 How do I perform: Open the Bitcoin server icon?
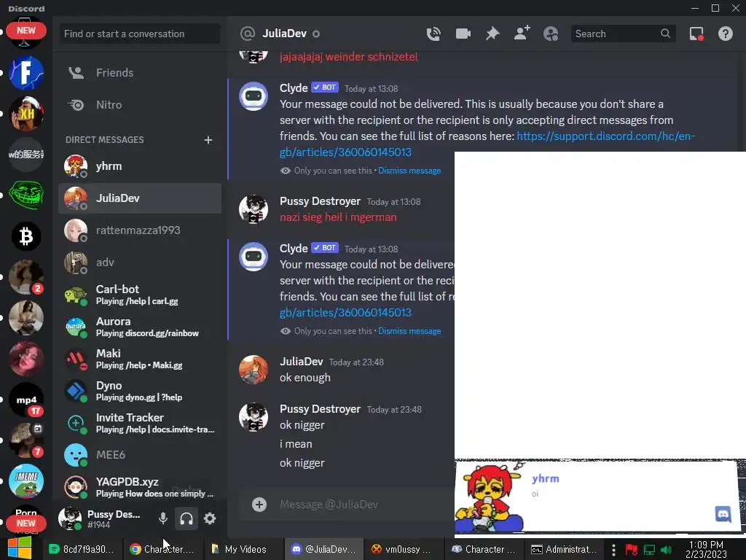click(x=26, y=236)
